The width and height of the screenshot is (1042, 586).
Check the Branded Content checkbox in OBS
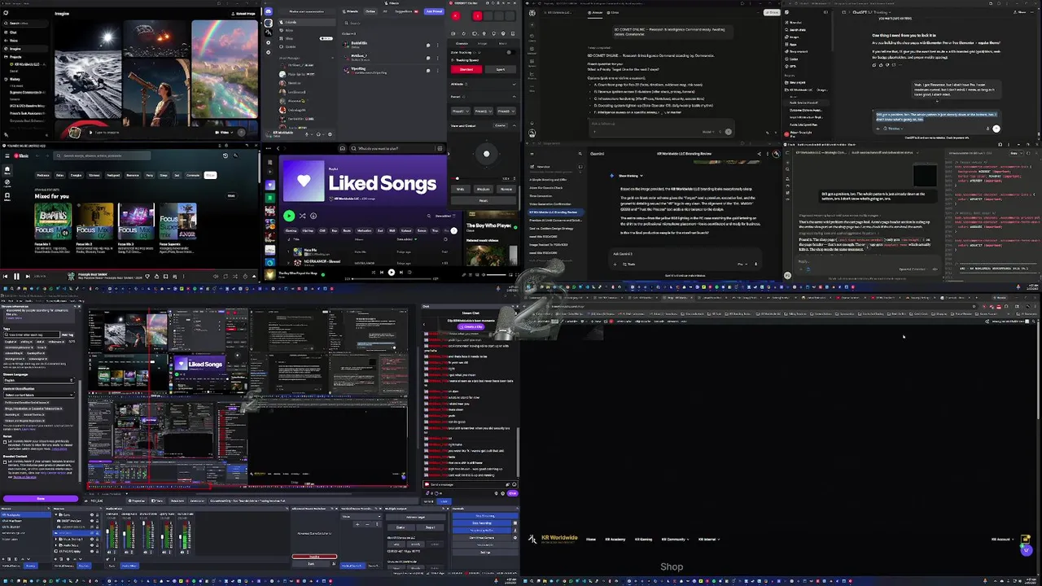tap(5, 462)
